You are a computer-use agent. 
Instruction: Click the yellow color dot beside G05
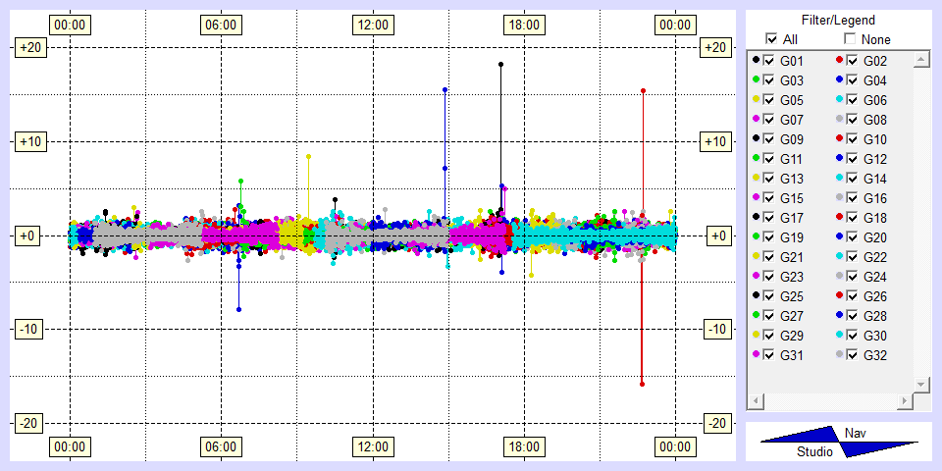[756, 100]
